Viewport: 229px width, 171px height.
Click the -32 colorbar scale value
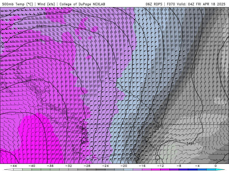69,166
